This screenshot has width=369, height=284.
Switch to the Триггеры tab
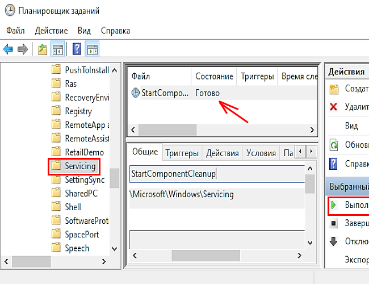pyautogui.click(x=182, y=153)
